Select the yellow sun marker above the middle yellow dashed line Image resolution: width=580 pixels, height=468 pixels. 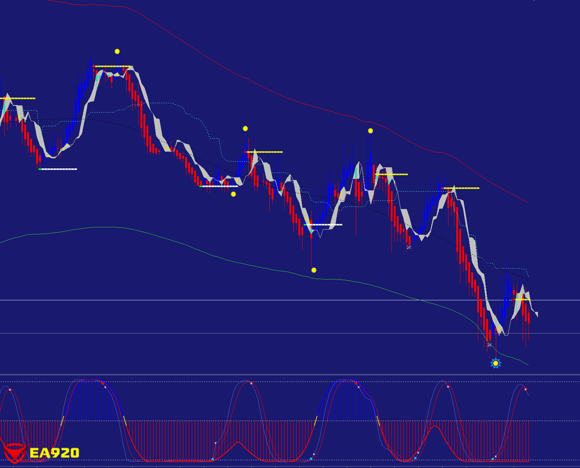pyautogui.click(x=245, y=129)
